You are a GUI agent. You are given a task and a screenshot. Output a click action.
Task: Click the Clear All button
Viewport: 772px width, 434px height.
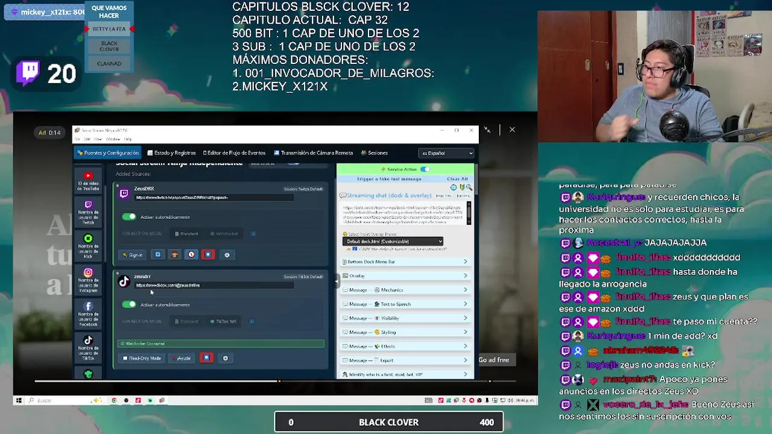[457, 179]
